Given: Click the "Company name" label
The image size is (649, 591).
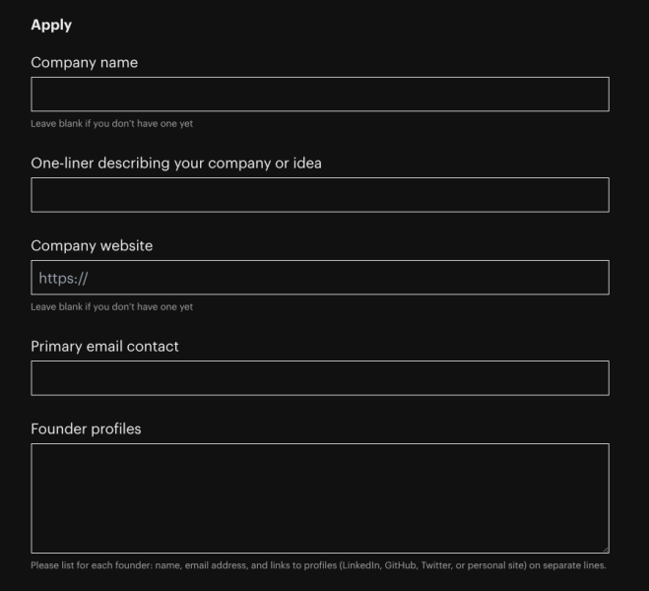Looking at the screenshot, I should [x=85, y=62].
